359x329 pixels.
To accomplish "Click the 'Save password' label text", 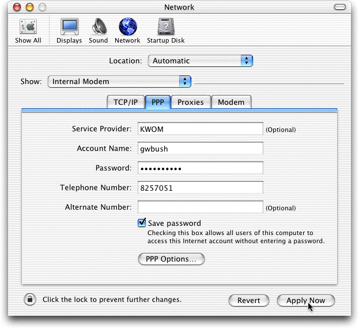I will [x=175, y=223].
